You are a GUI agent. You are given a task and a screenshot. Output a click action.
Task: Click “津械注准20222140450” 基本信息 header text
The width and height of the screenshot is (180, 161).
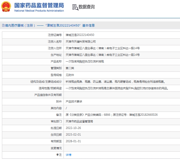(x=70, y=25)
